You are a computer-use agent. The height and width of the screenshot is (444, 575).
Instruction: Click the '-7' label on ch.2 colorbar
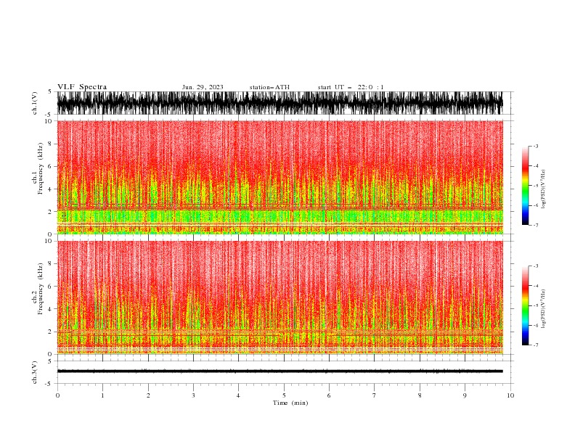535,345
